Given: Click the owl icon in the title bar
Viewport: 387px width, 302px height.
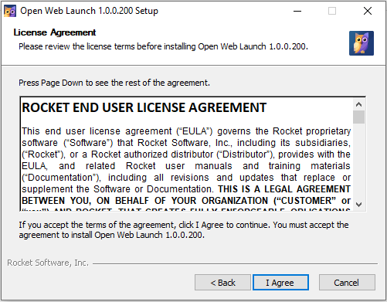Looking at the screenshot, I should click(10, 11).
